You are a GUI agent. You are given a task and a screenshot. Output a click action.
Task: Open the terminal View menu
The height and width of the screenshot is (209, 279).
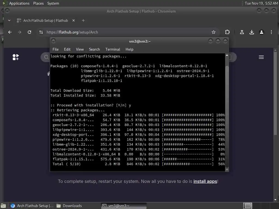pos(80,50)
